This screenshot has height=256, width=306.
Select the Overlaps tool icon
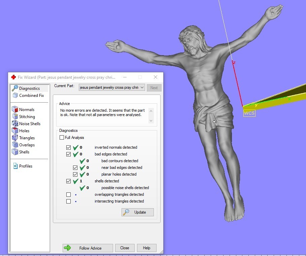coord(15,145)
